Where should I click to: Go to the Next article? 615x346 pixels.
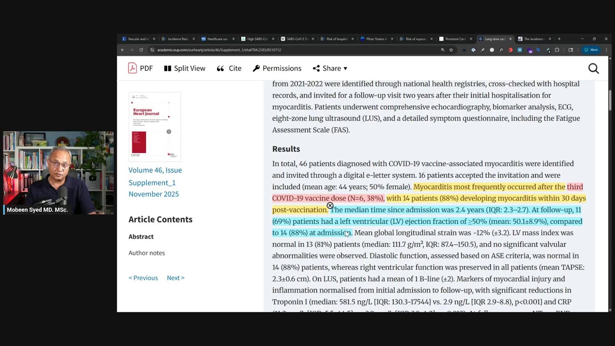click(x=175, y=278)
